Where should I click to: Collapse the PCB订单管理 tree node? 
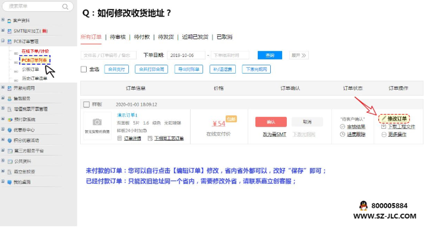pos(3,41)
